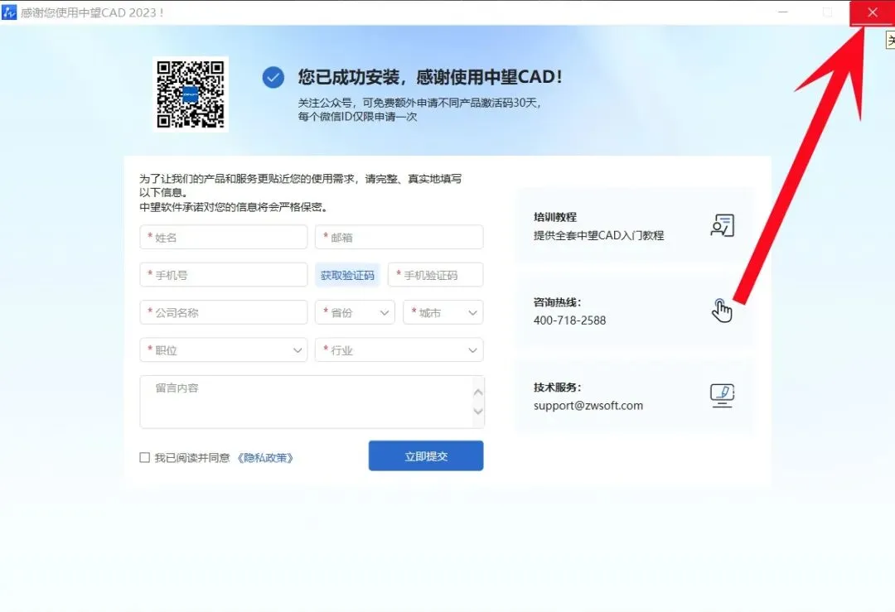Viewport: 895px width, 612px height.
Task: Focus the 手机验证码 verification code field
Action: [x=436, y=275]
